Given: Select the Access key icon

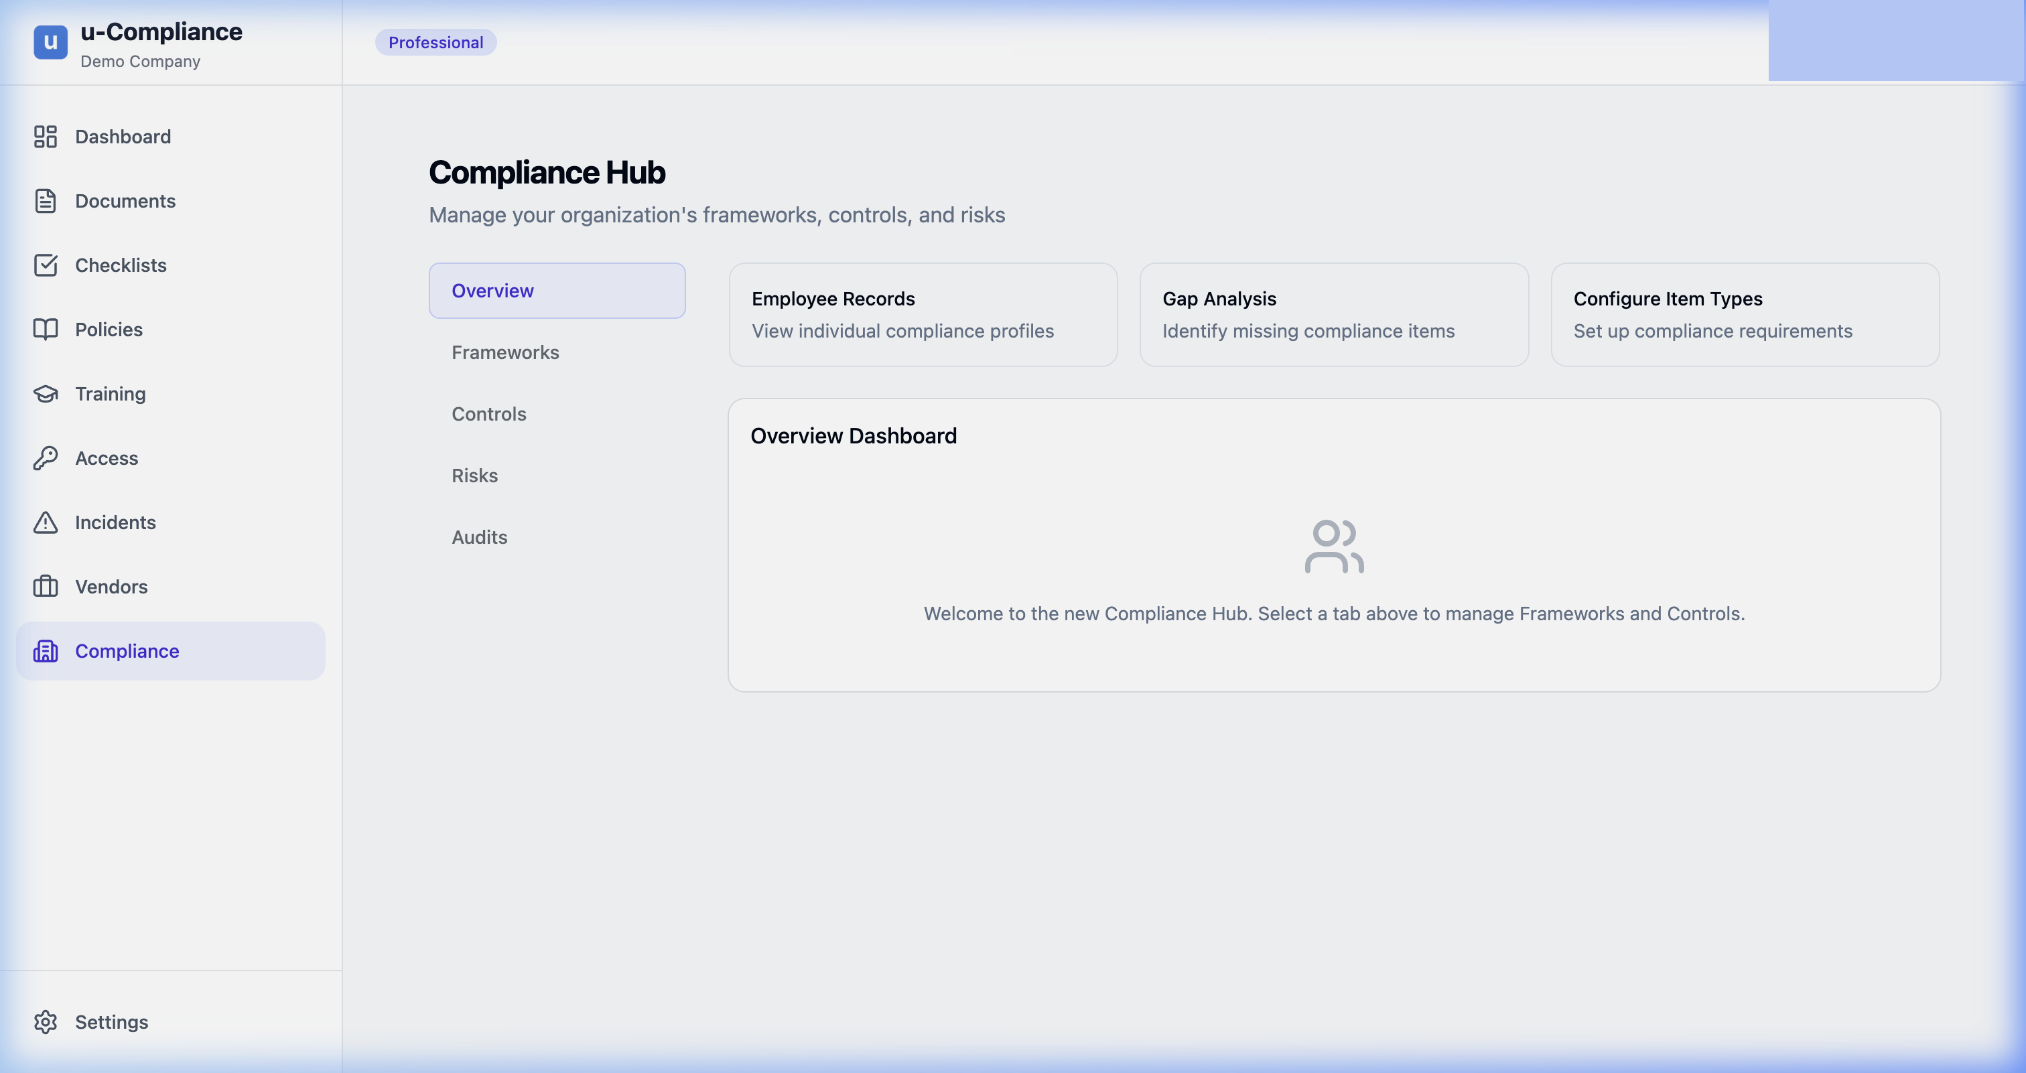Looking at the screenshot, I should (x=46, y=457).
